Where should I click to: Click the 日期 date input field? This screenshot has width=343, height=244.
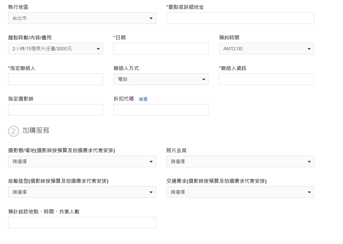pyautogui.click(x=161, y=49)
